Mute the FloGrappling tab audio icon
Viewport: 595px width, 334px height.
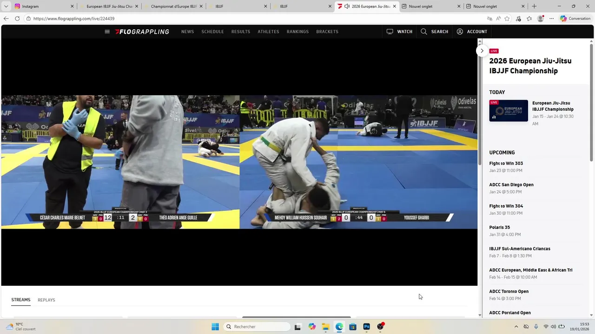click(347, 6)
